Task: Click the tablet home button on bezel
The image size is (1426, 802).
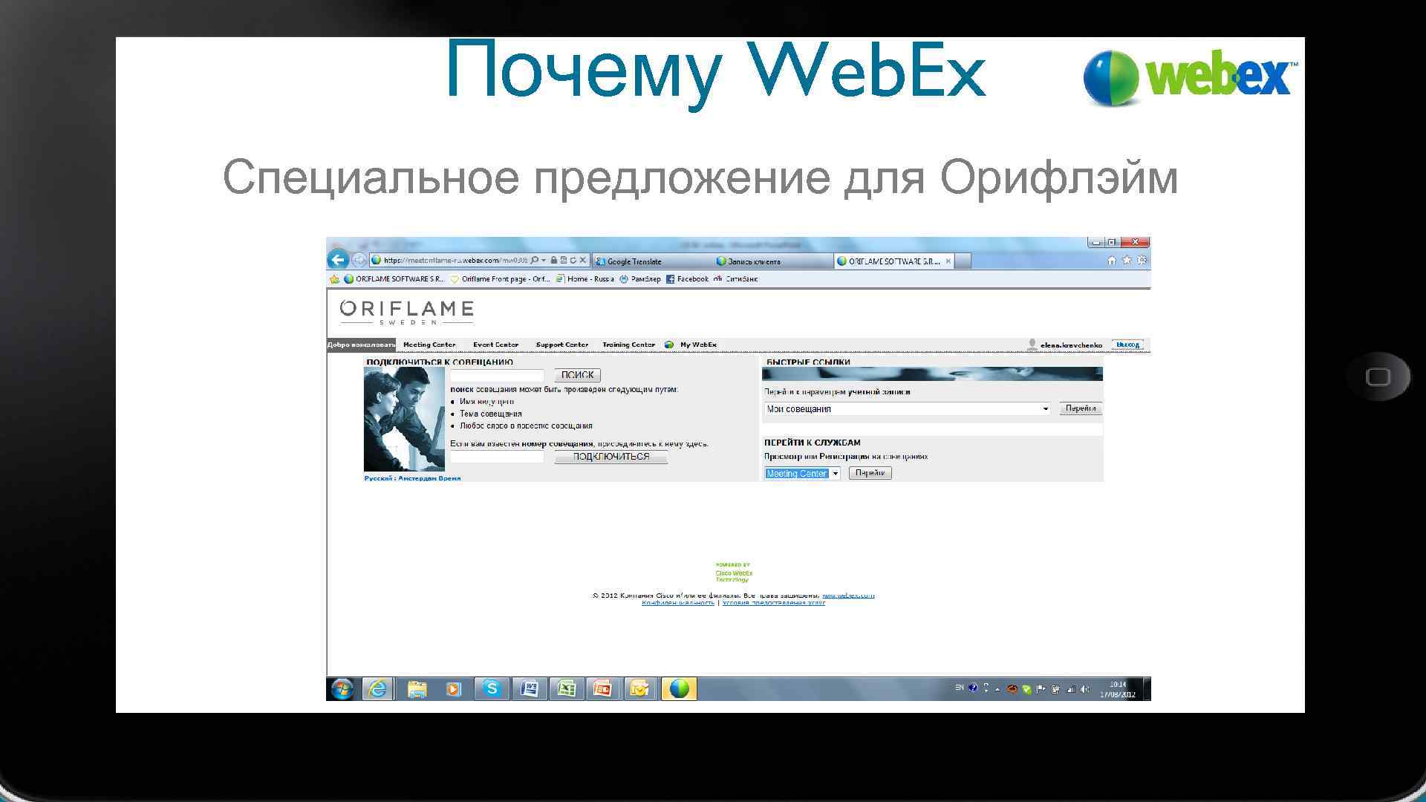Action: (x=1378, y=376)
